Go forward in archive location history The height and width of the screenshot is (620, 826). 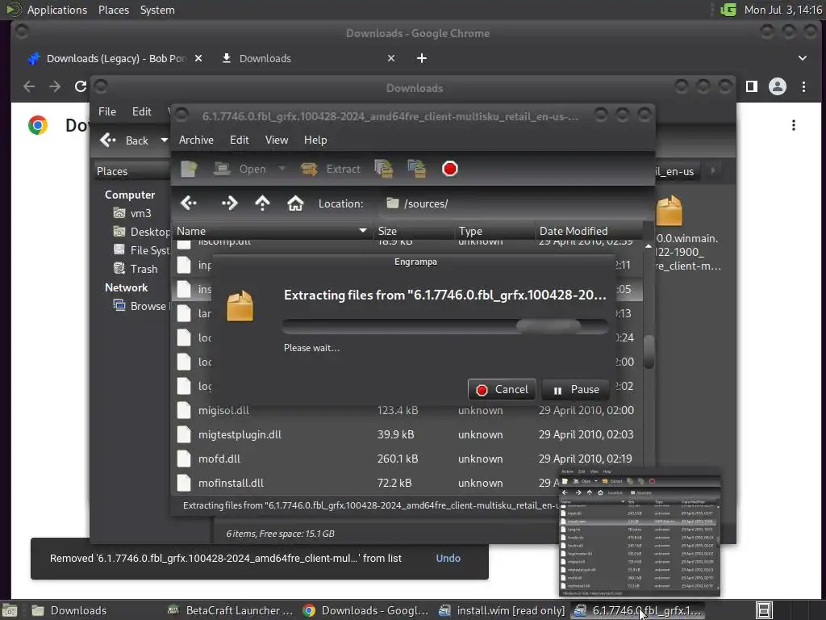coord(229,203)
